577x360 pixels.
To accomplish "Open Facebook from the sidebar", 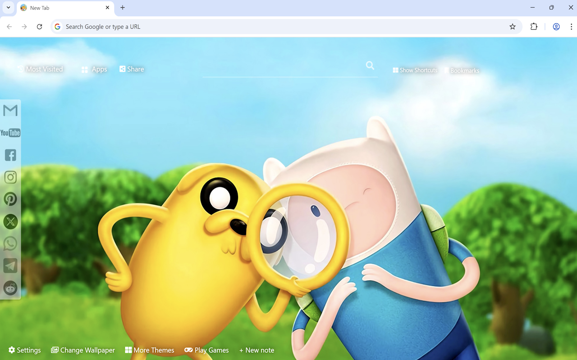I will (10, 155).
